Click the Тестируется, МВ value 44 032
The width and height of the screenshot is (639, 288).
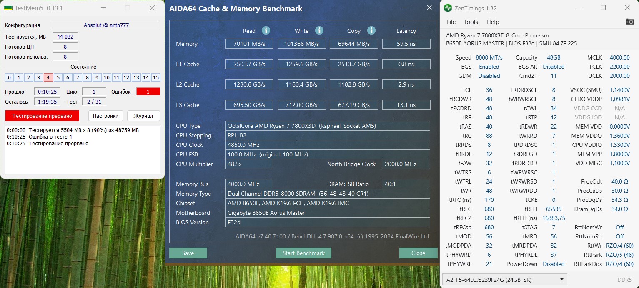click(x=65, y=37)
